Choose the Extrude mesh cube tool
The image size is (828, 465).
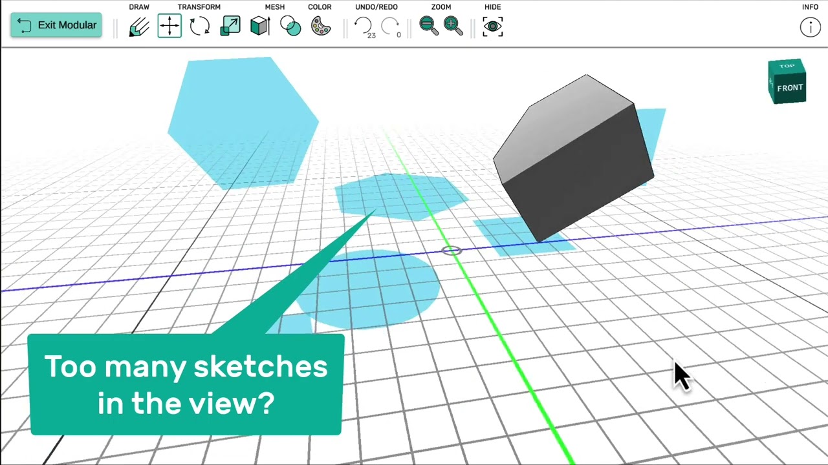(x=260, y=26)
